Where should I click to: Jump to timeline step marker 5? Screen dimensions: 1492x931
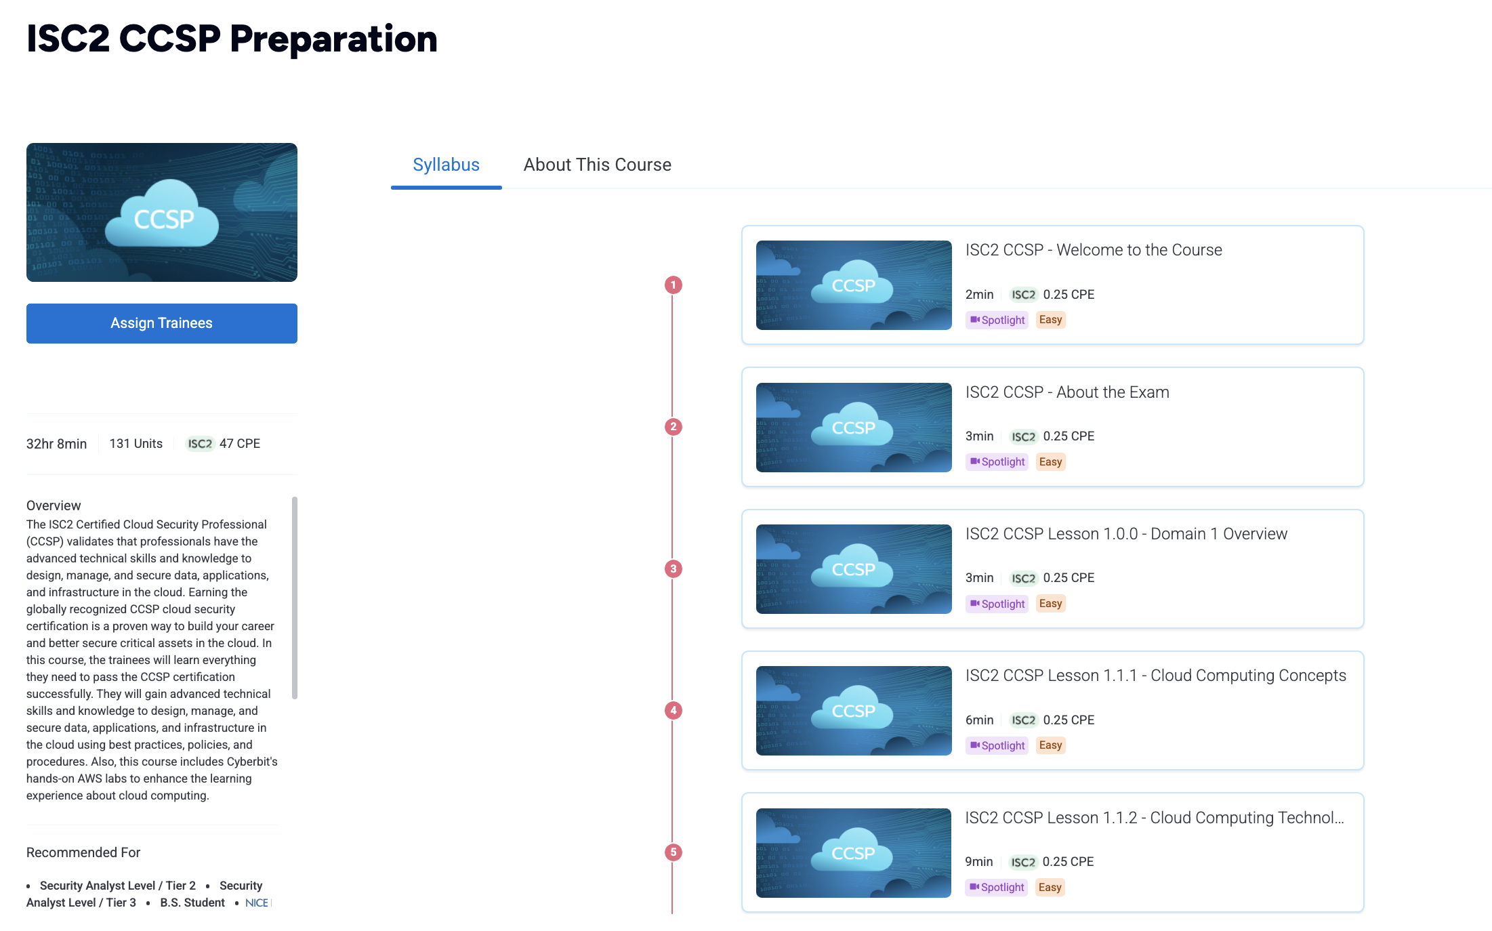click(673, 852)
